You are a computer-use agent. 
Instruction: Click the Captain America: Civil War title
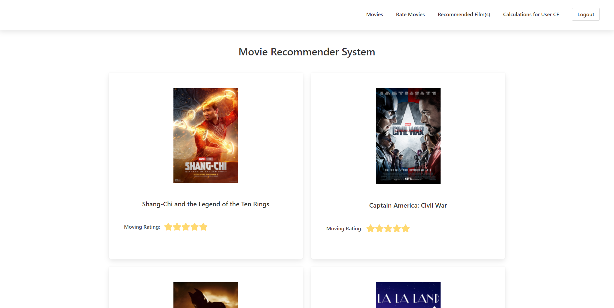tap(408, 205)
